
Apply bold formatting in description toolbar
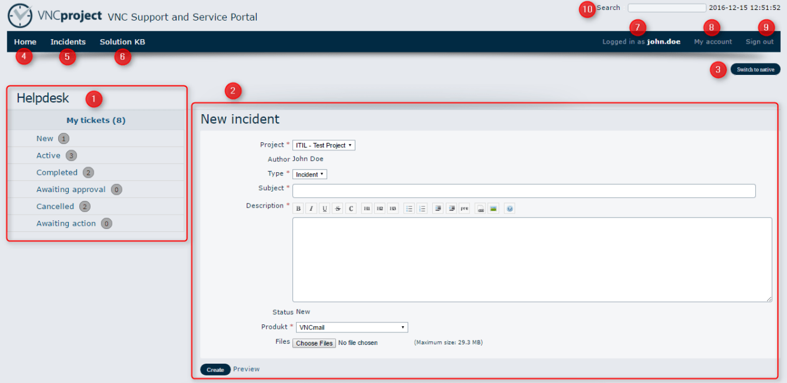coord(298,208)
